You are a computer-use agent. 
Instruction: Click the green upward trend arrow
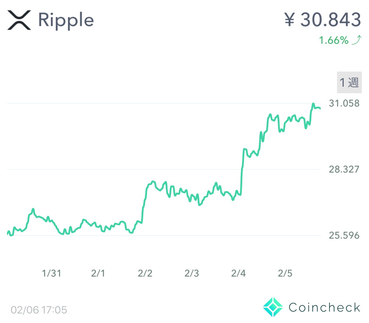click(357, 40)
